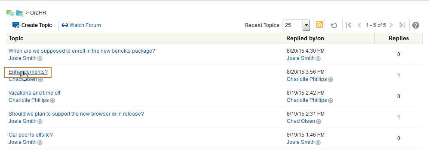Click the 1 - 5 of 5 pagination text
Screen dimensions: 429x161
click(376, 25)
